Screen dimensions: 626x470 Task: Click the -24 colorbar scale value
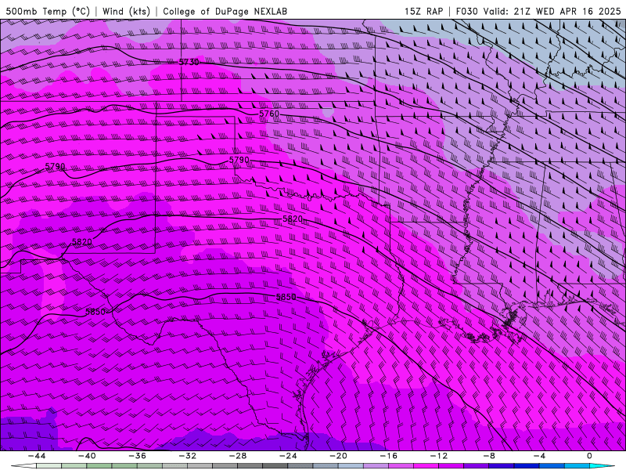(x=288, y=456)
